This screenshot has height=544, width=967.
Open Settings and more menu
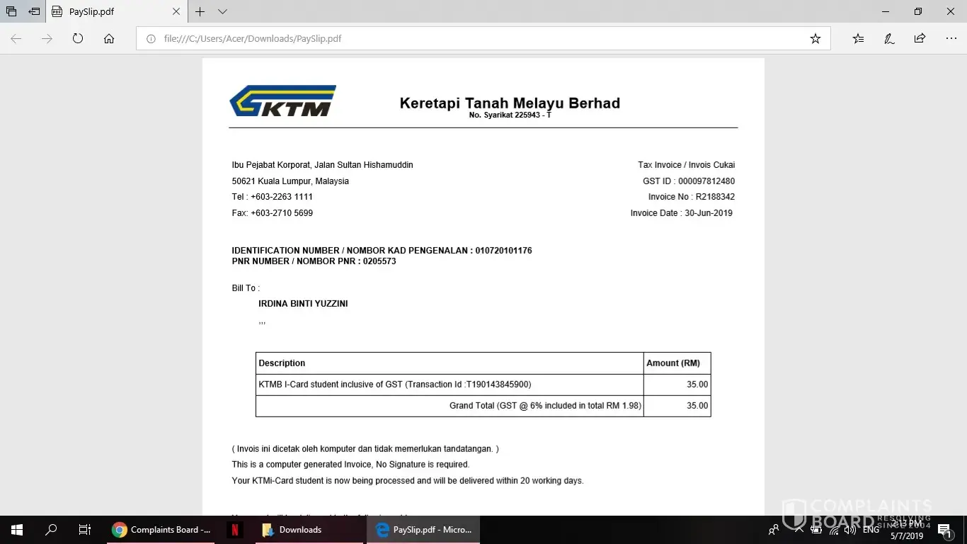[x=951, y=38]
